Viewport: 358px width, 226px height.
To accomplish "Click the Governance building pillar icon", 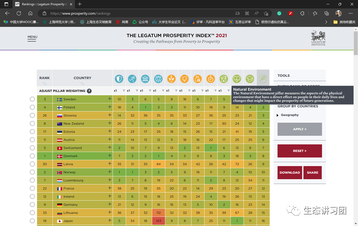I will pos(145,79).
